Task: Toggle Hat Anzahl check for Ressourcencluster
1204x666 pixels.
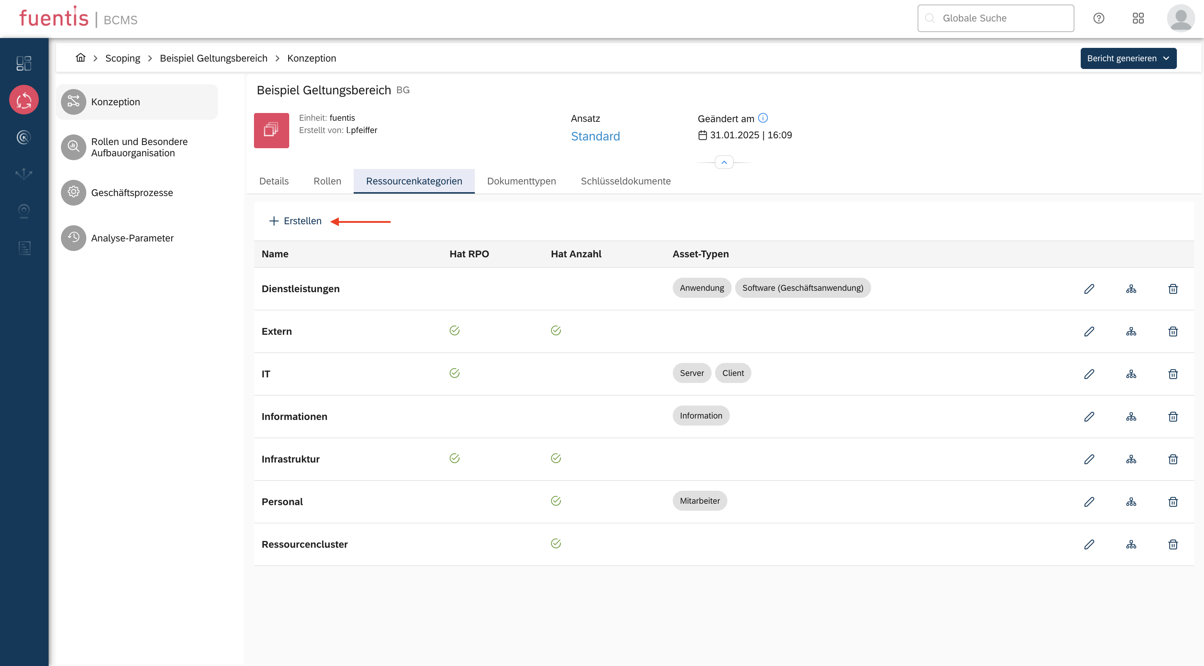Action: (555, 543)
